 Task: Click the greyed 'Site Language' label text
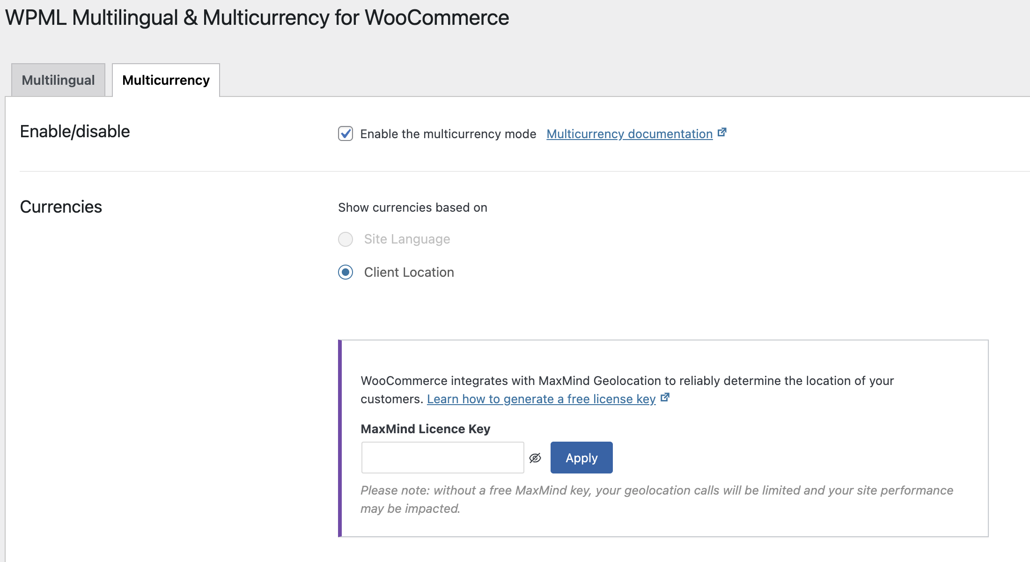pos(407,239)
